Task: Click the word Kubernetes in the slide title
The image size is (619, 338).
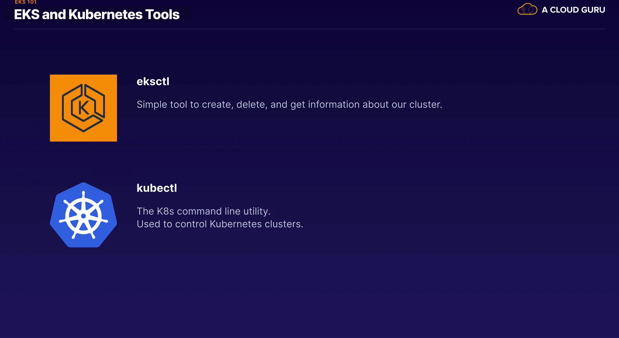Action: pyautogui.click(x=105, y=14)
